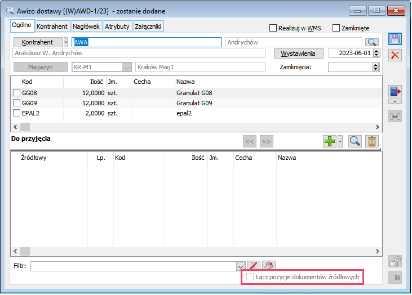The image size is (412, 295).
Task: Click the Lp. column header
Action: click(x=101, y=158)
